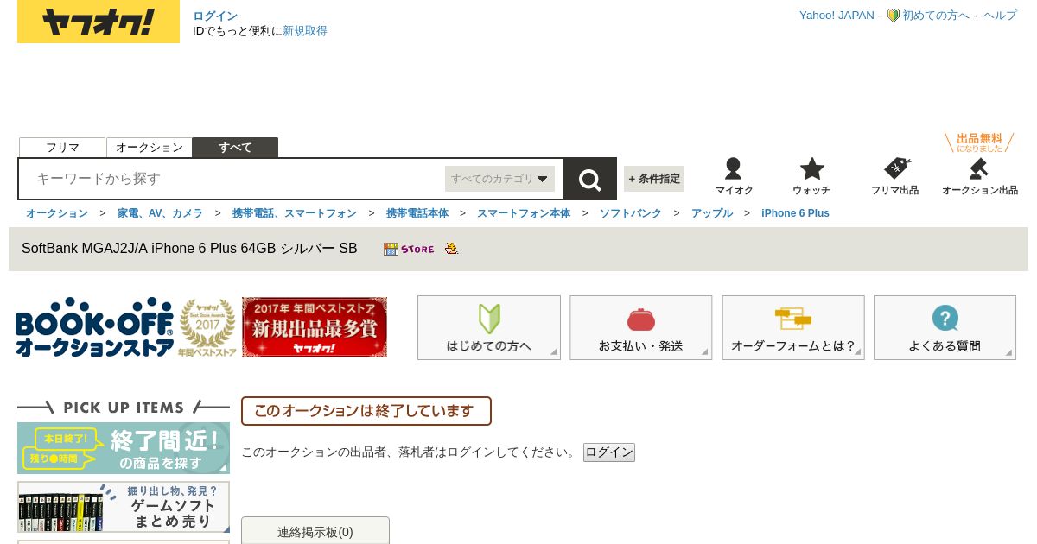Select the オークション search tab
Viewport: 1037px width, 544px height.
(x=150, y=148)
